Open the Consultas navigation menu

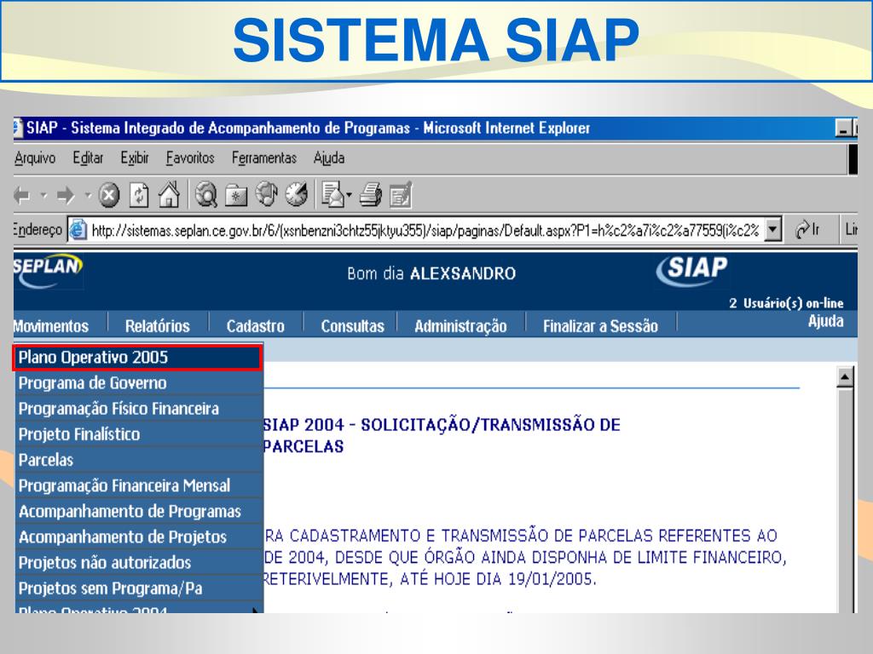[352, 326]
